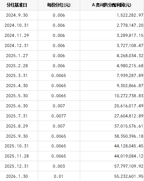Click the A类可供分配利润(元) column header

(111, 5)
